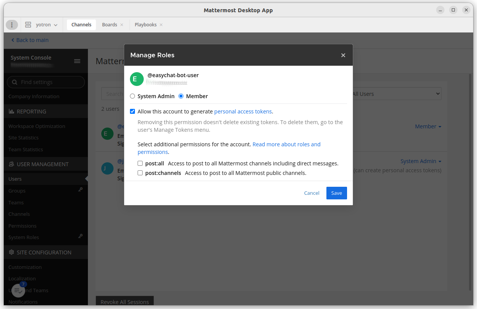Click the server icon beside yotron
This screenshot has height=309, width=477.
coord(28,25)
